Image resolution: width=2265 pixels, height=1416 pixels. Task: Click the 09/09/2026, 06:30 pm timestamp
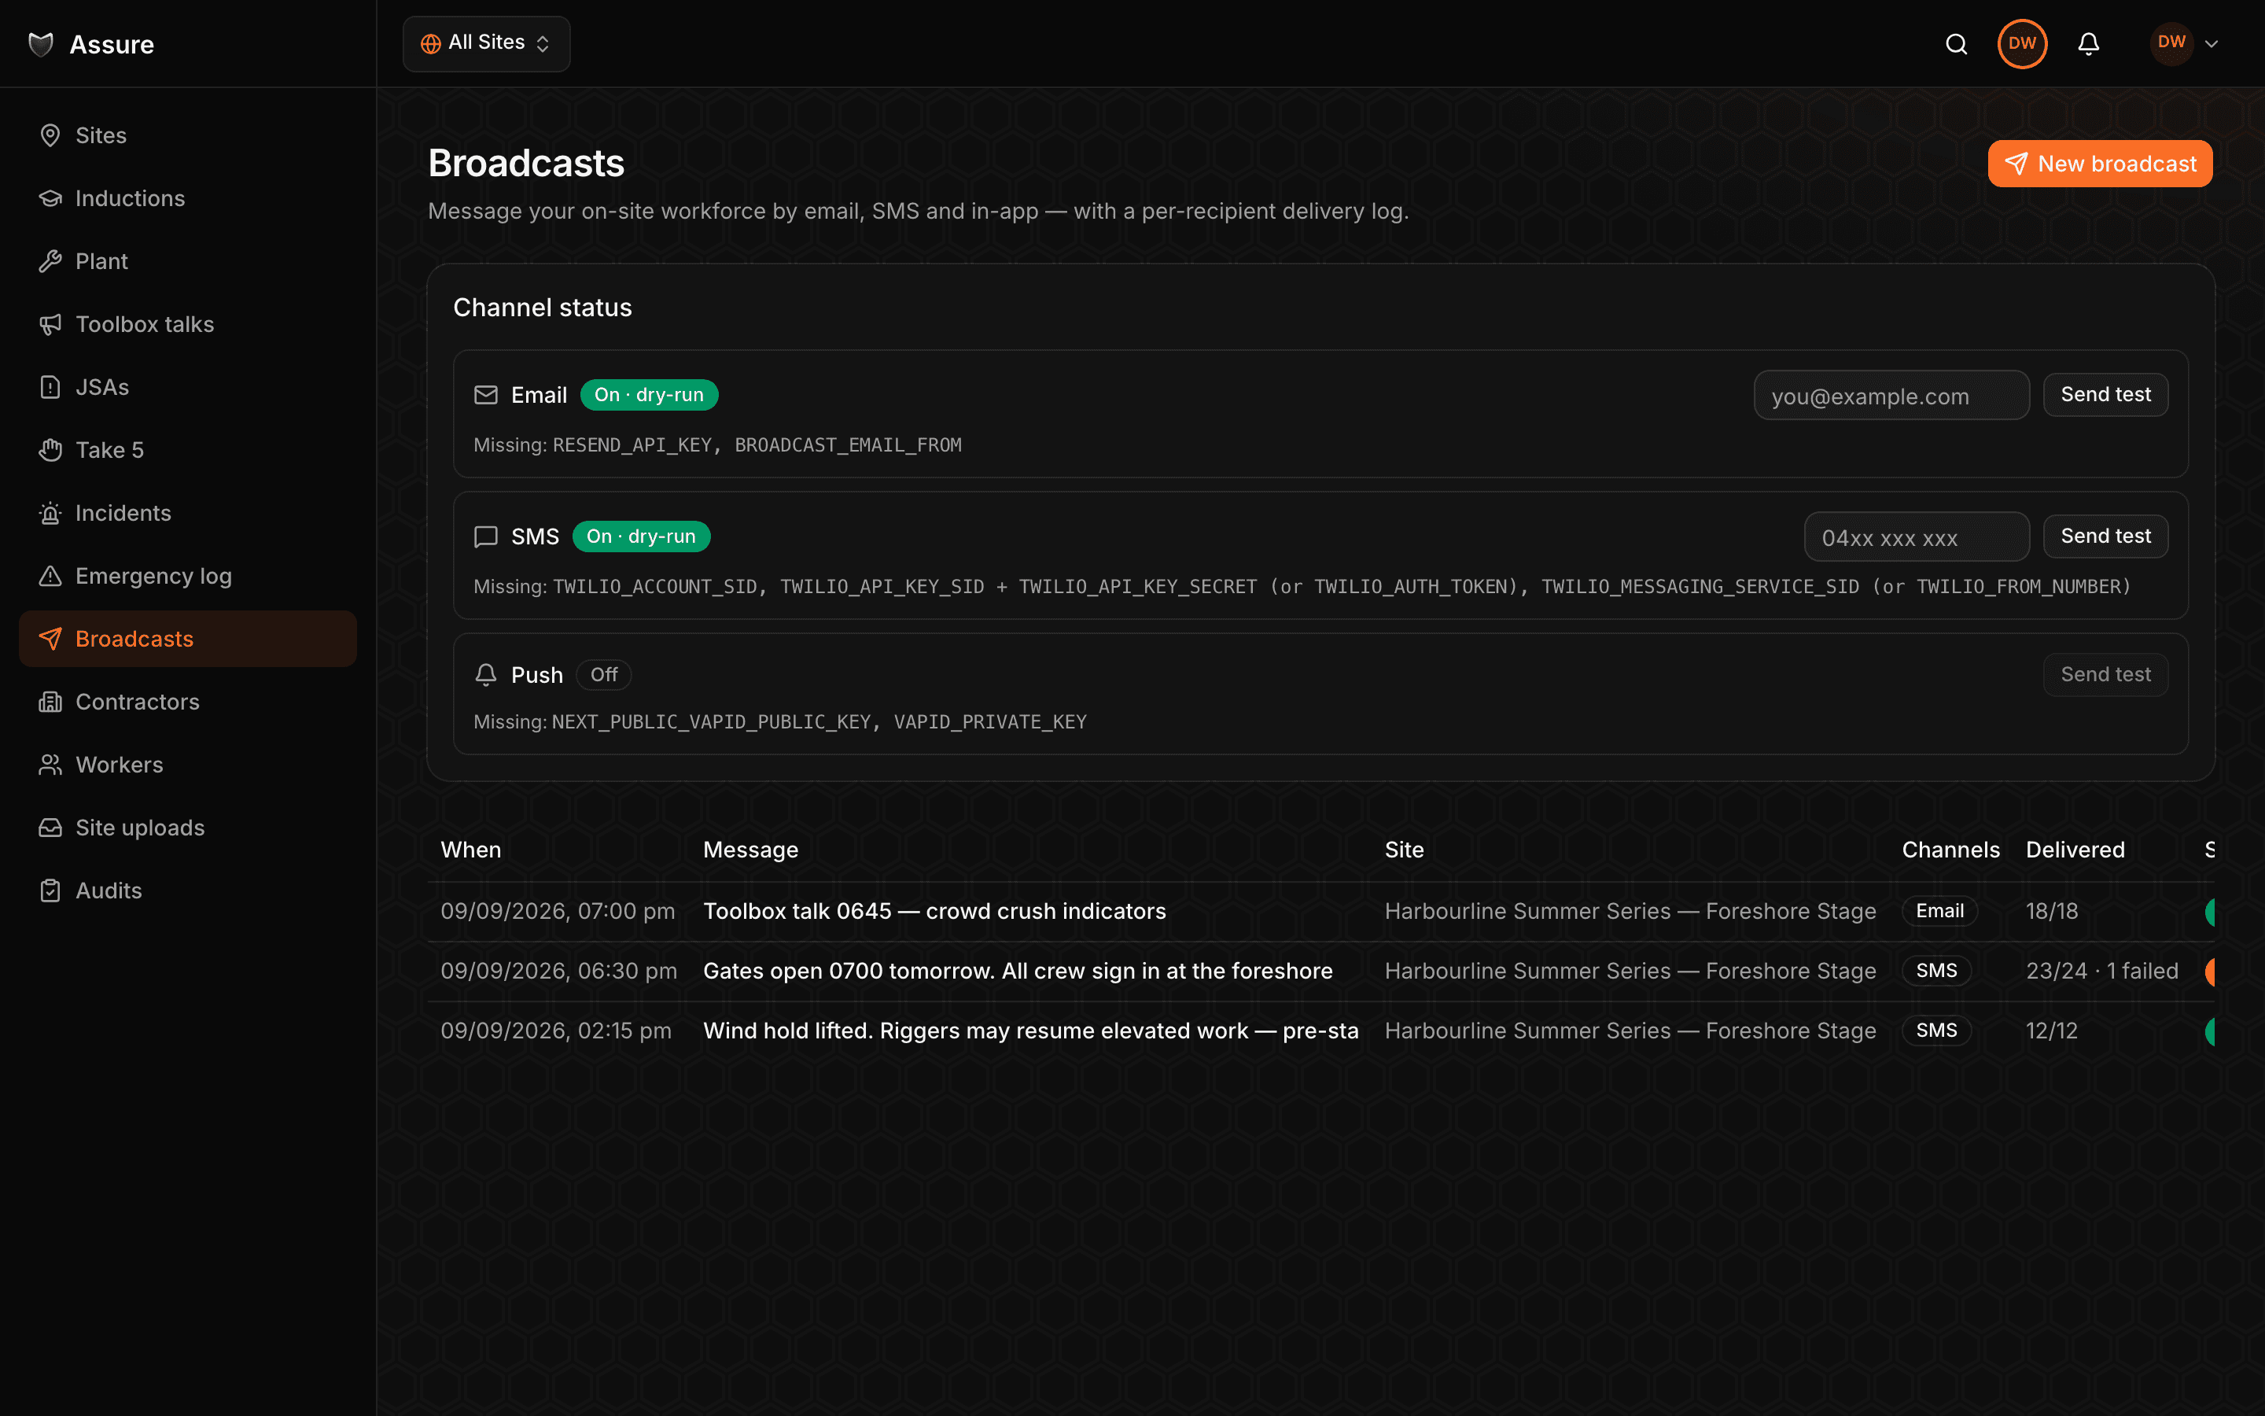[558, 972]
